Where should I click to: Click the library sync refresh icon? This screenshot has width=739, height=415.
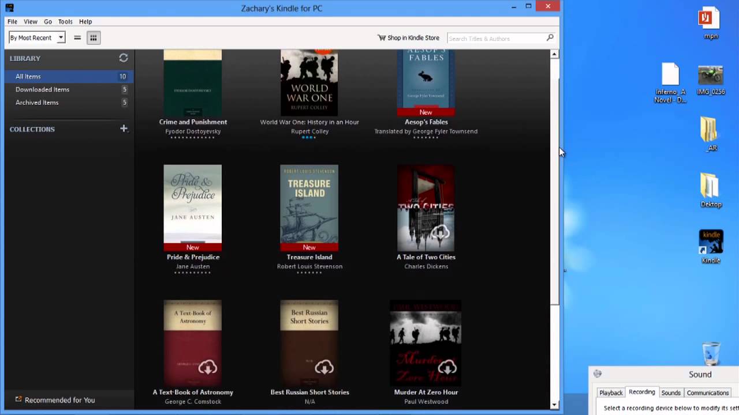coord(124,58)
